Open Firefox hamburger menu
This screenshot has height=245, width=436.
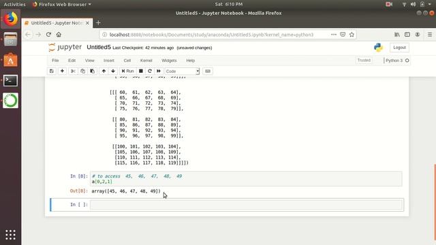point(430,35)
